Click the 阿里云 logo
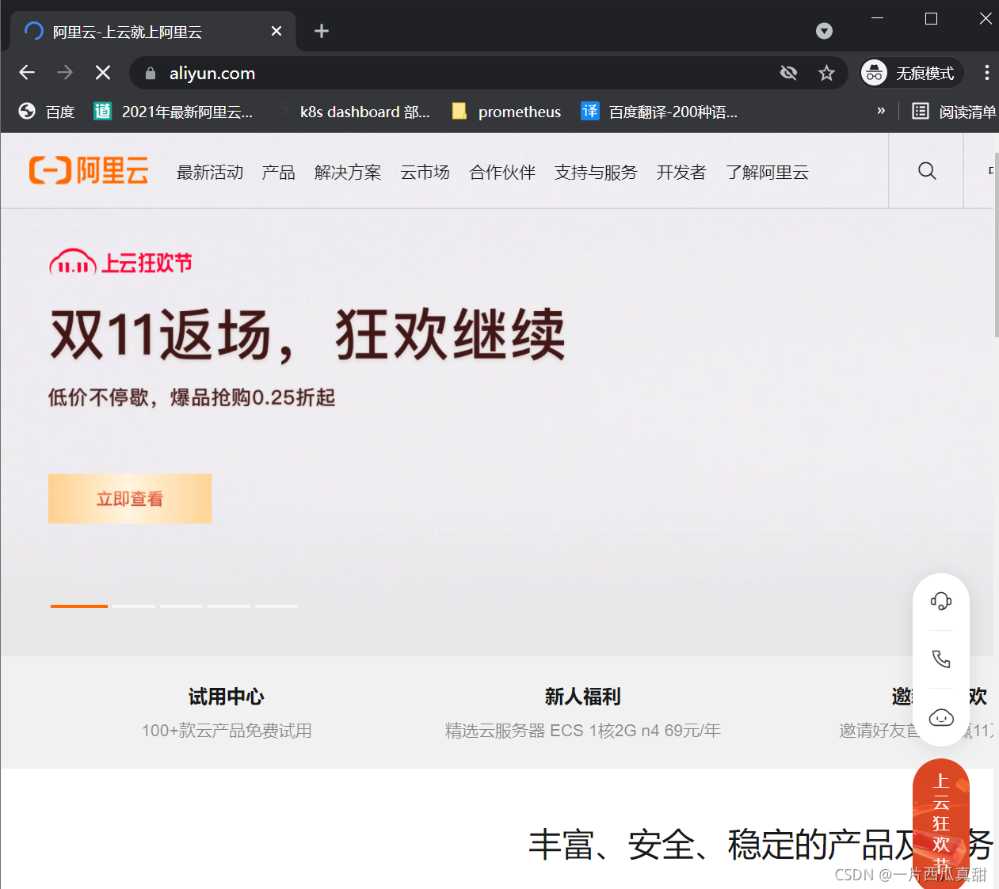Screen dimensions: 999x889 pos(89,171)
